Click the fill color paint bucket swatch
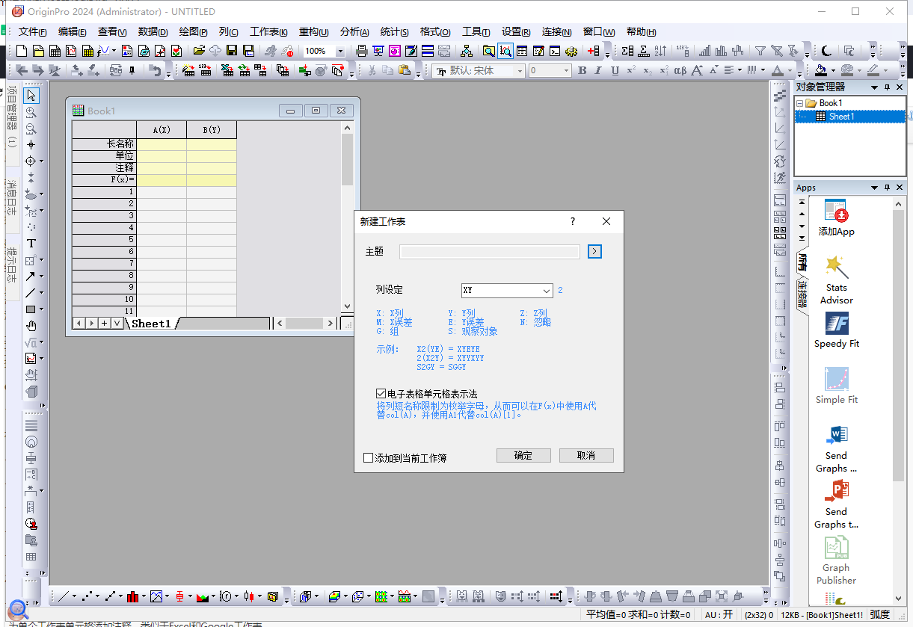This screenshot has width=913, height=627. [x=821, y=70]
